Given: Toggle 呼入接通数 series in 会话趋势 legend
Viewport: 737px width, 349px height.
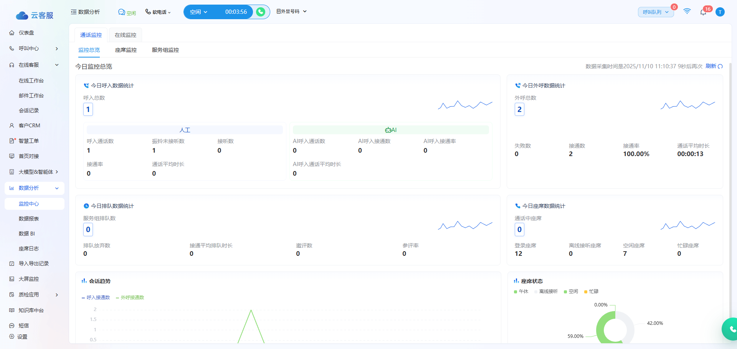Looking at the screenshot, I should (x=96, y=298).
